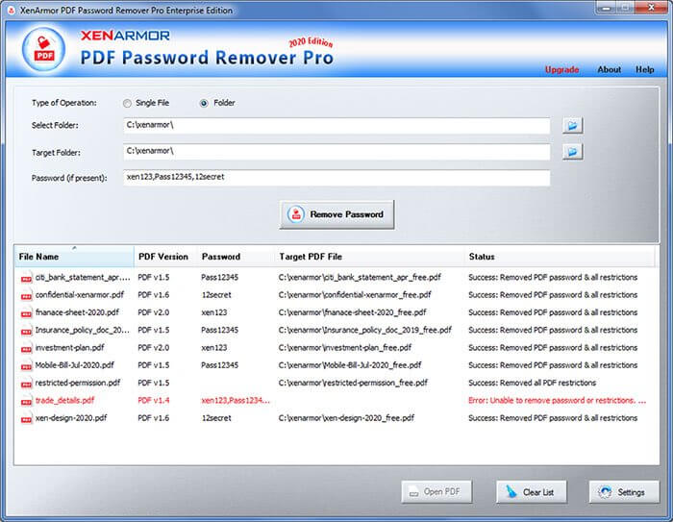Click the Open PDF button
This screenshot has width=673, height=522.
tap(436, 492)
